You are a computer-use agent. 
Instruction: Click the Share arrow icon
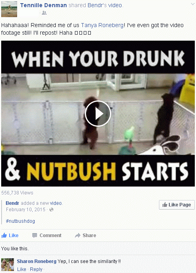click(78, 236)
